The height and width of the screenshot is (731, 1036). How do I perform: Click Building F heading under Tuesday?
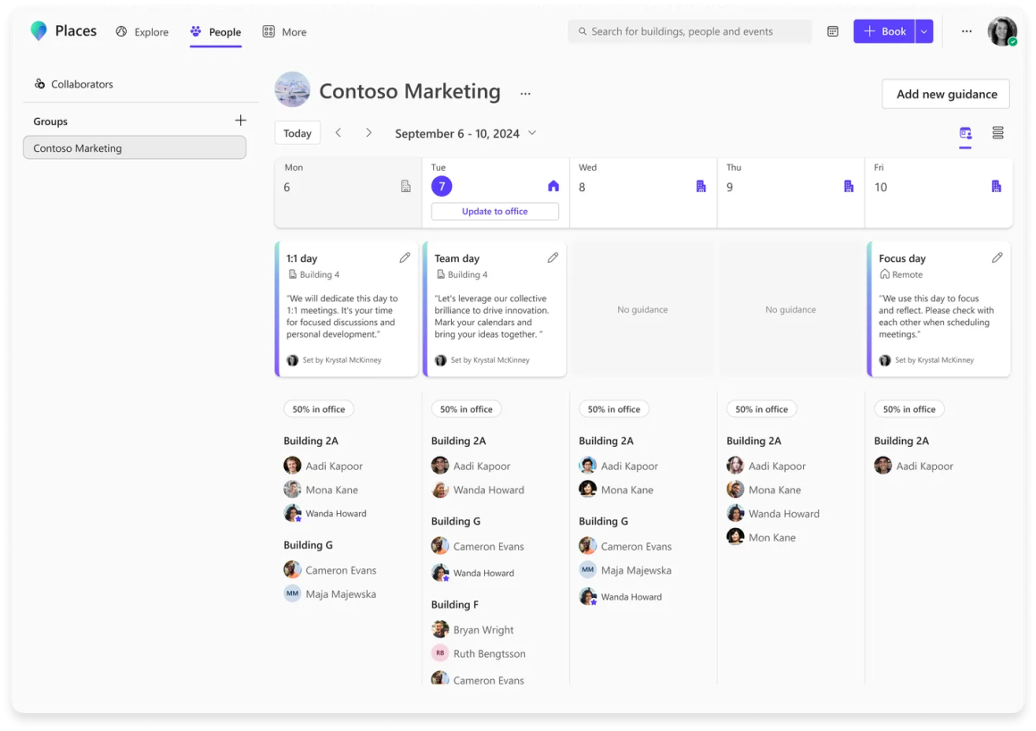(x=455, y=605)
